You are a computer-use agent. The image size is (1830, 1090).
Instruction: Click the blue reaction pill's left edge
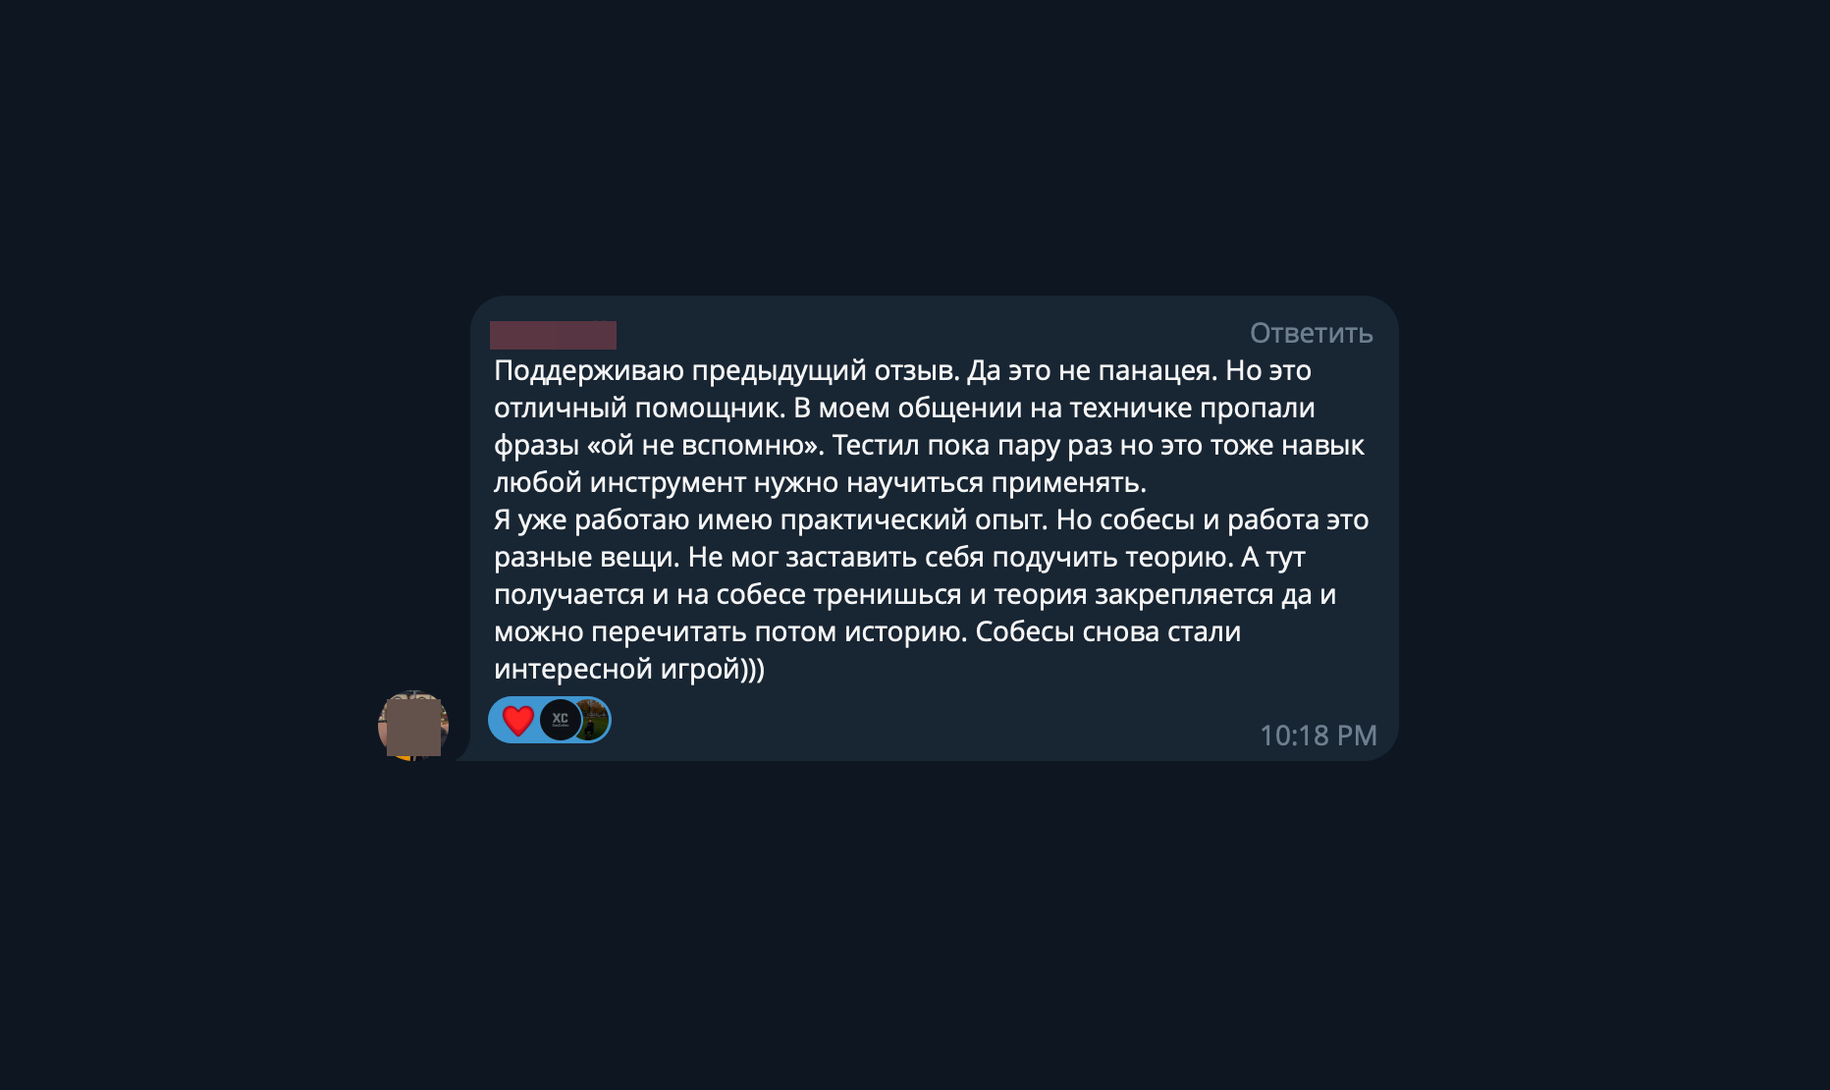(x=494, y=720)
